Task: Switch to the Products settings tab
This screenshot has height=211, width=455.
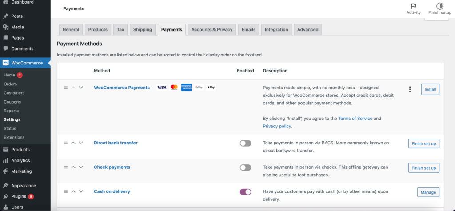Action: click(98, 30)
